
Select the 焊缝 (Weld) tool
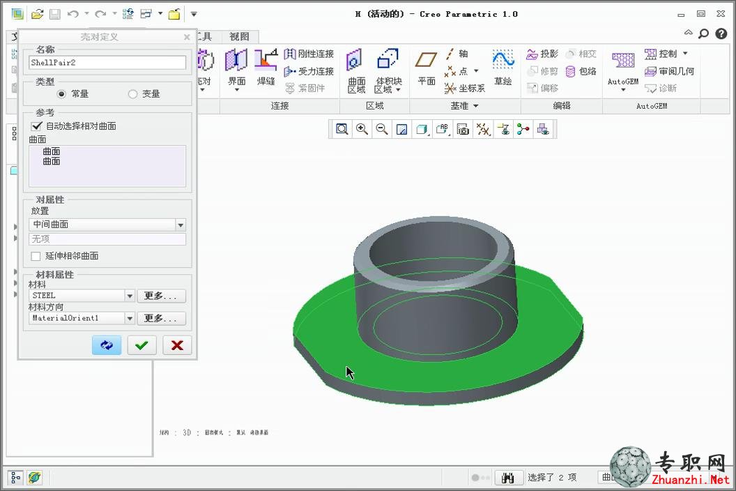[266, 67]
